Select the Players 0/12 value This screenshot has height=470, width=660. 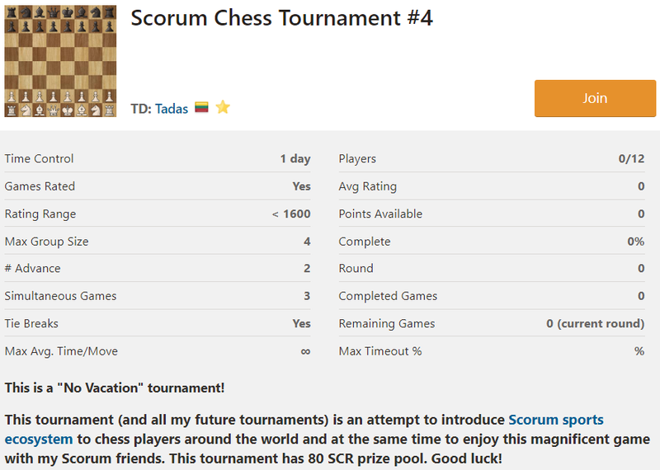[631, 158]
